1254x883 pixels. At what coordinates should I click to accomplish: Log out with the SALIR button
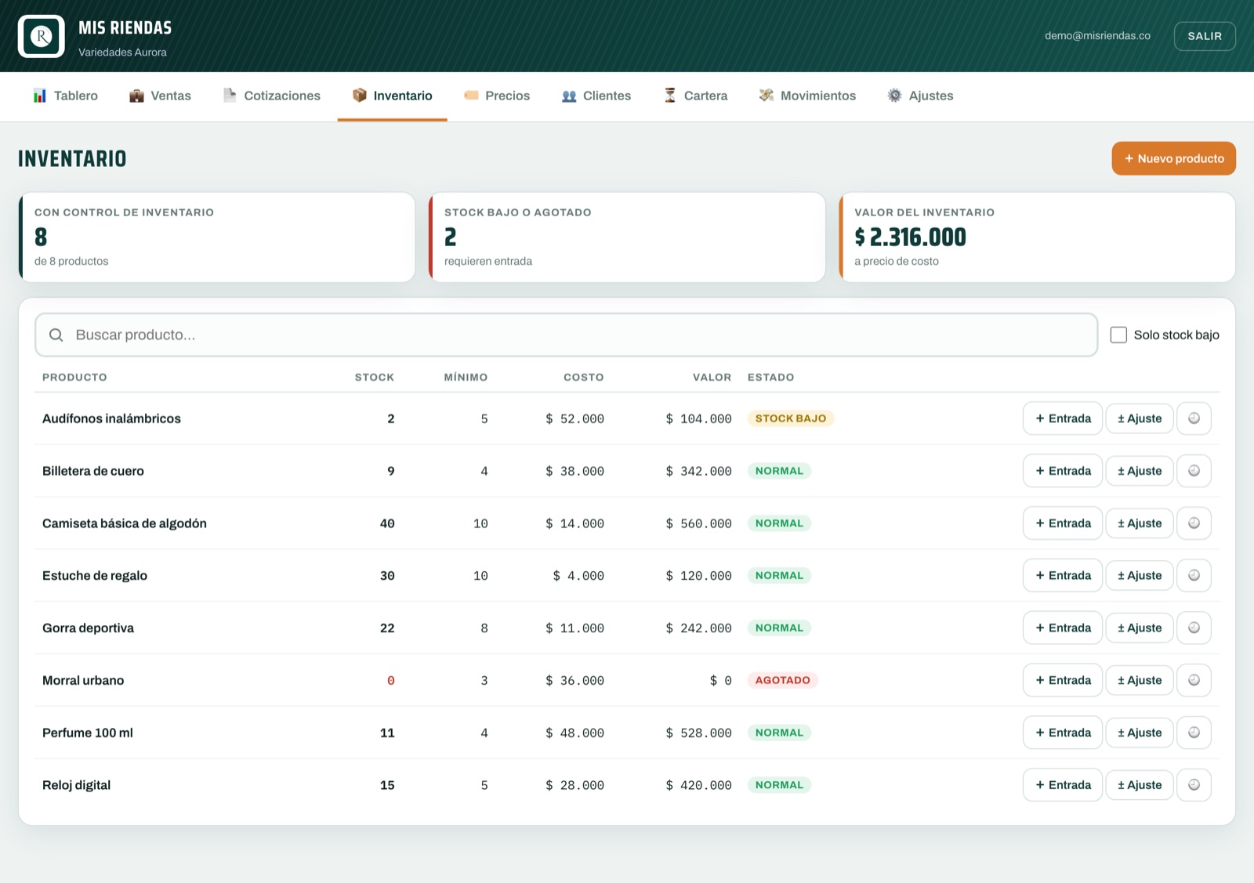coord(1205,36)
